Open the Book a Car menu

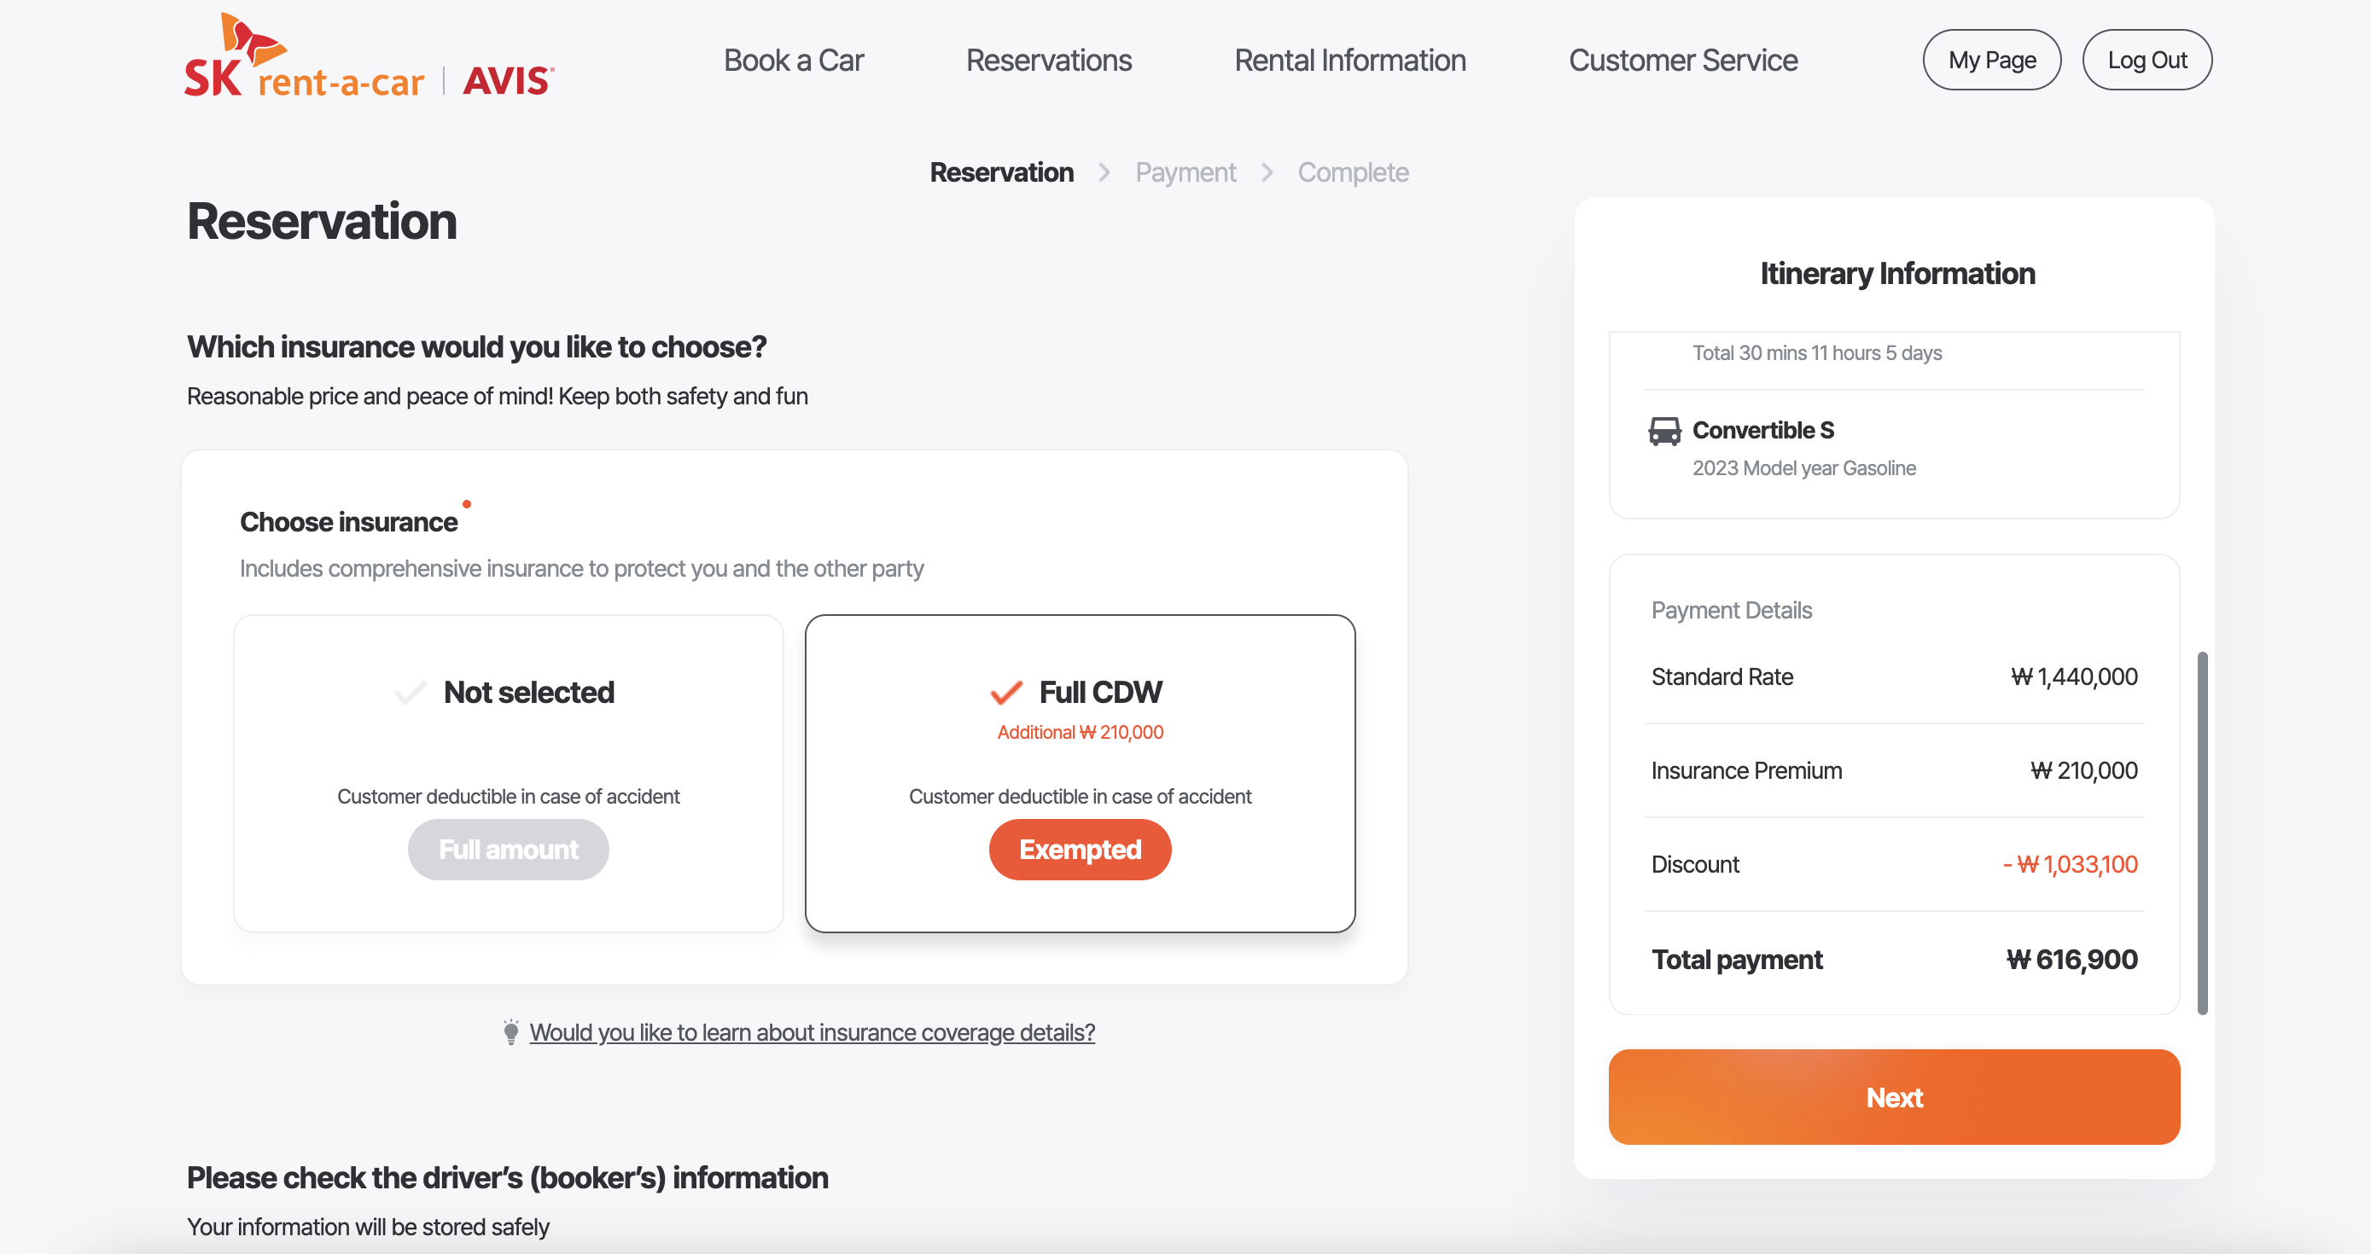794,61
